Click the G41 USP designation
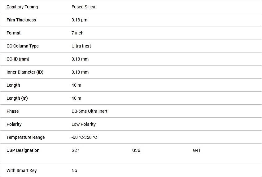The height and width of the screenshot is (177, 262). coord(197,150)
